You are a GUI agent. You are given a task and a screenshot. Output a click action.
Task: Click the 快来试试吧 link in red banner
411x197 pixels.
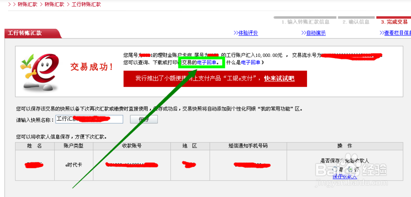coord(279,79)
